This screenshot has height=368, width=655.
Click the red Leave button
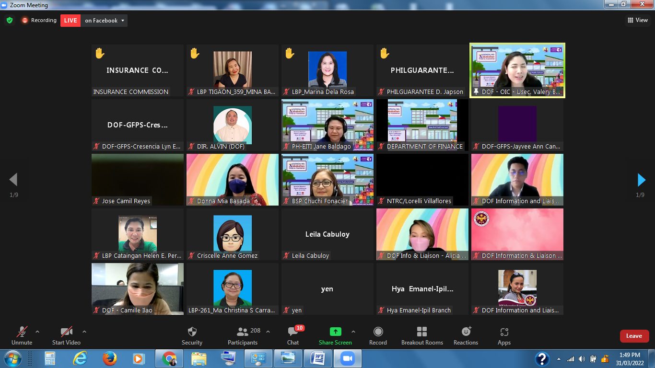click(634, 336)
